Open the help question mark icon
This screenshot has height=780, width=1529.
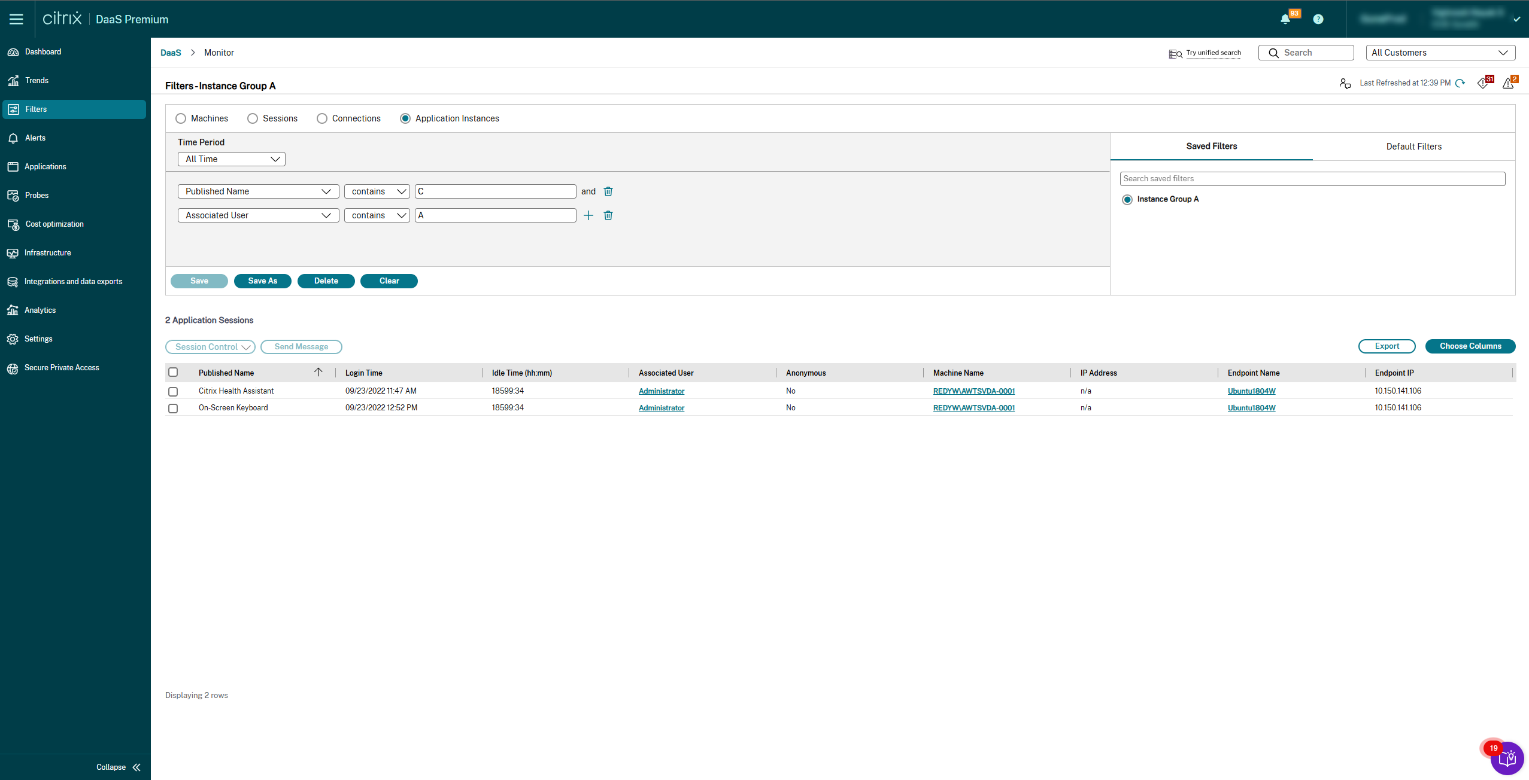pos(1318,19)
